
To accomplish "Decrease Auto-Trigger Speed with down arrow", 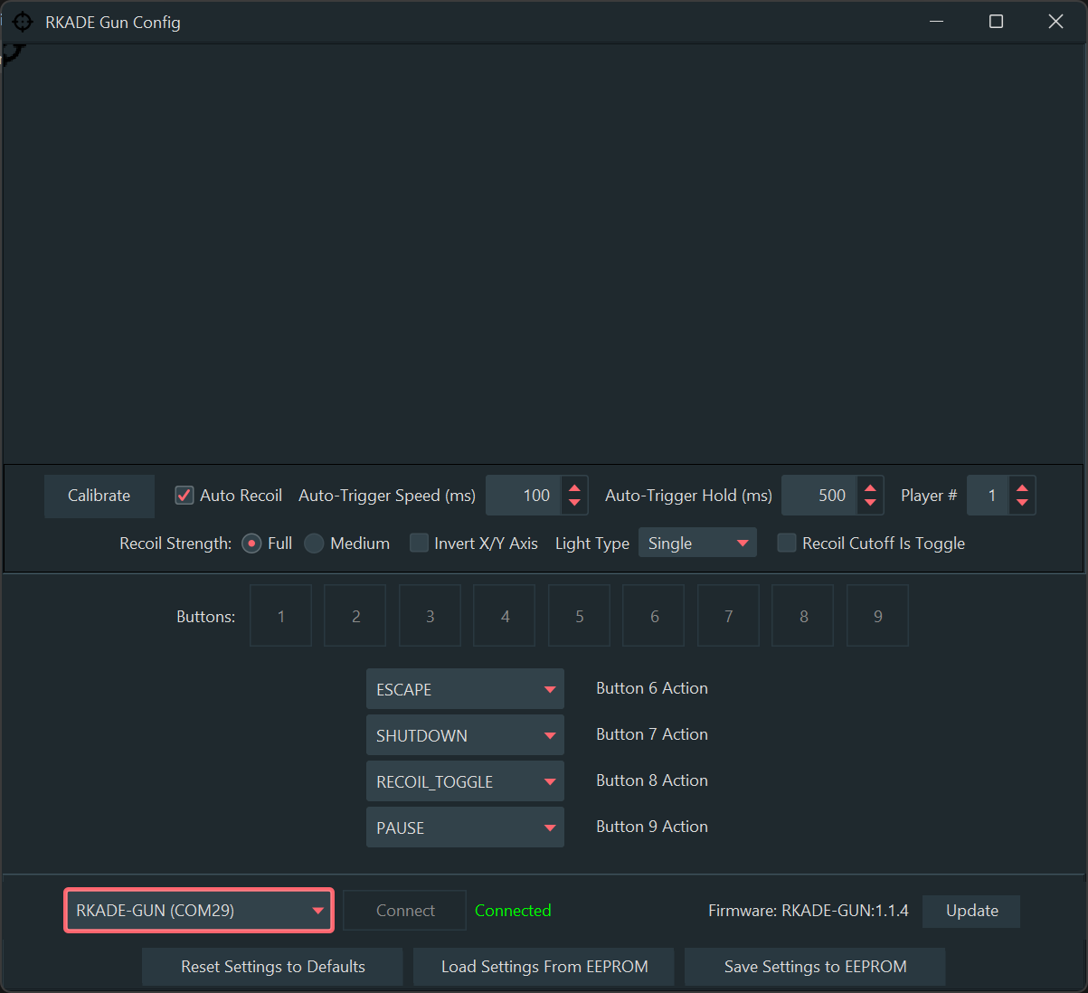I will coord(574,503).
